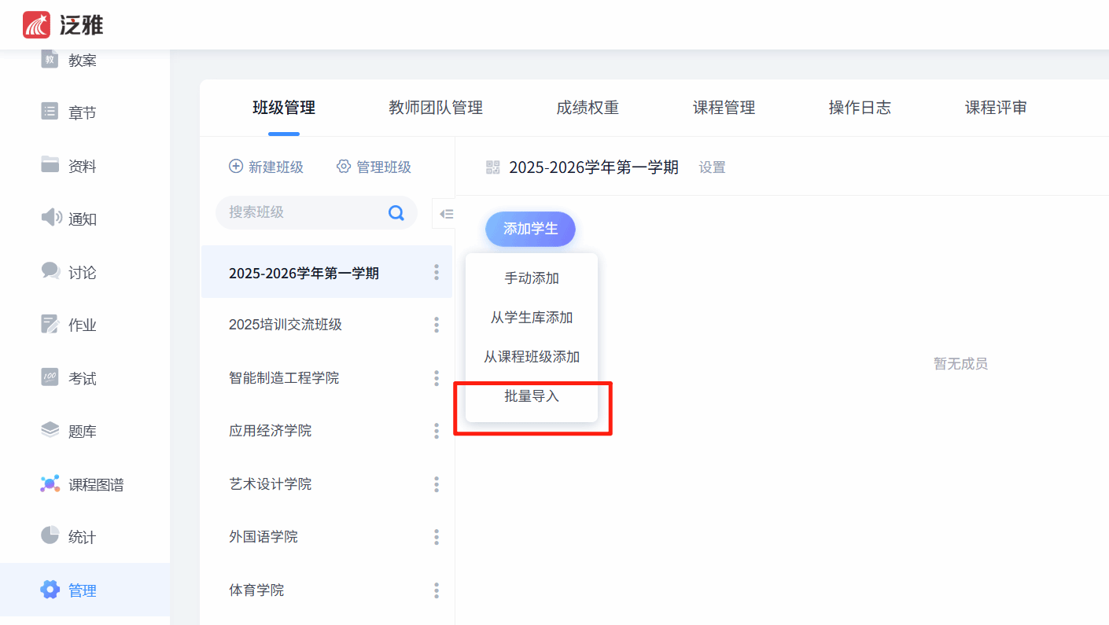Open more options for 2025培训交流班级
This screenshot has height=625, width=1109.
click(x=437, y=325)
